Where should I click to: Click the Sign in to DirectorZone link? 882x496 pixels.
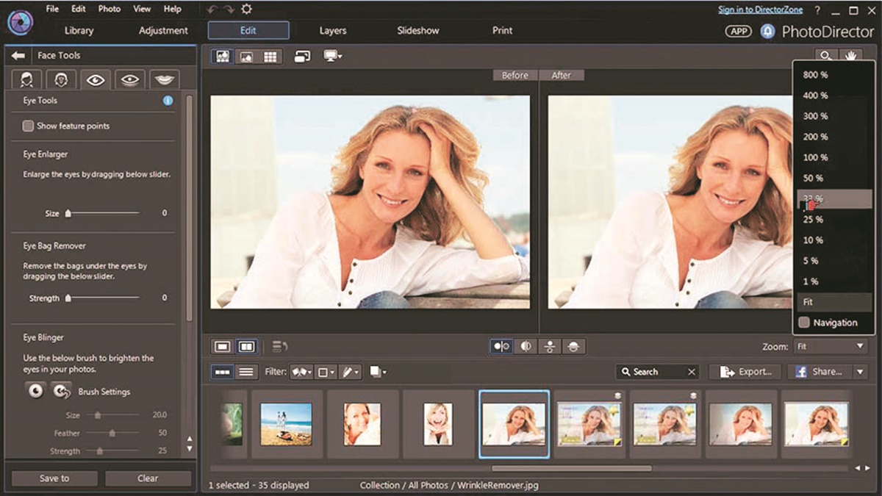[x=762, y=9]
